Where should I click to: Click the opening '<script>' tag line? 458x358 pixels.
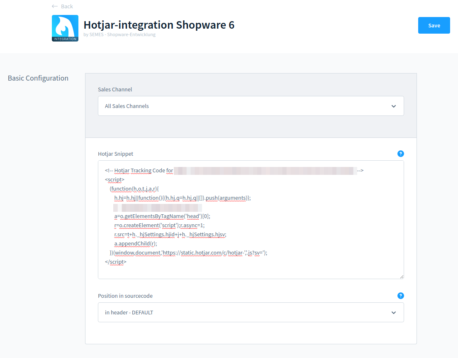[x=114, y=179]
